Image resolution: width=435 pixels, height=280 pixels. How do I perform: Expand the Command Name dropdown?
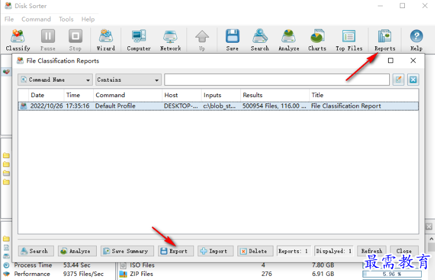point(55,79)
